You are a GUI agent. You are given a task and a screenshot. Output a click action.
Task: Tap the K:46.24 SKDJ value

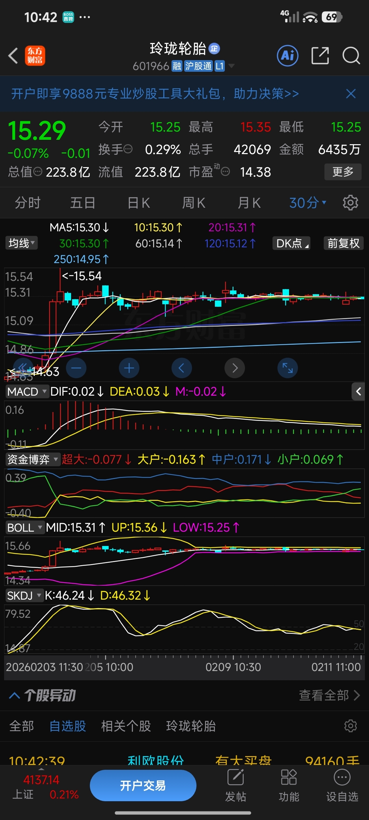pyautogui.click(x=69, y=596)
